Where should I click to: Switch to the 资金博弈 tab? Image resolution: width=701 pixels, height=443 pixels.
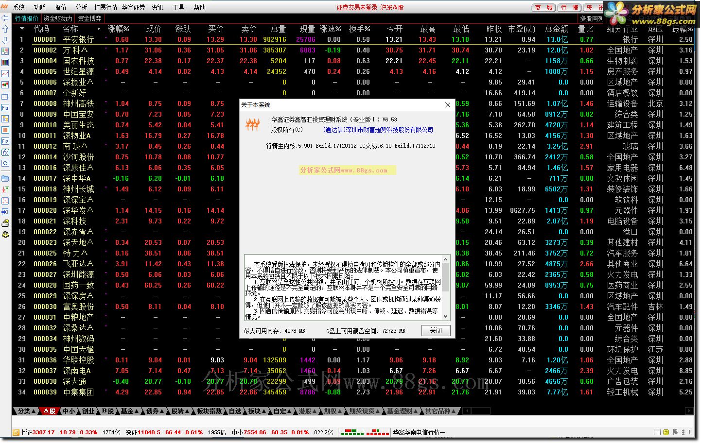[89, 18]
